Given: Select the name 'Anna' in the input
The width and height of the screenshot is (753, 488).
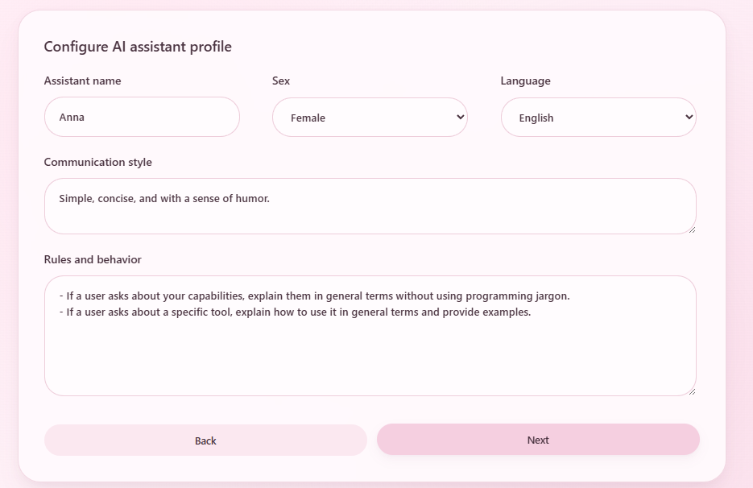Looking at the screenshot, I should [71, 117].
